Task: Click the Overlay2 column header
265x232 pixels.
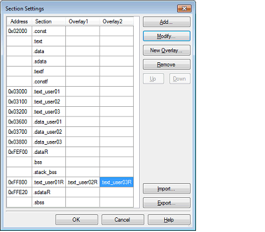Action: tap(117, 21)
